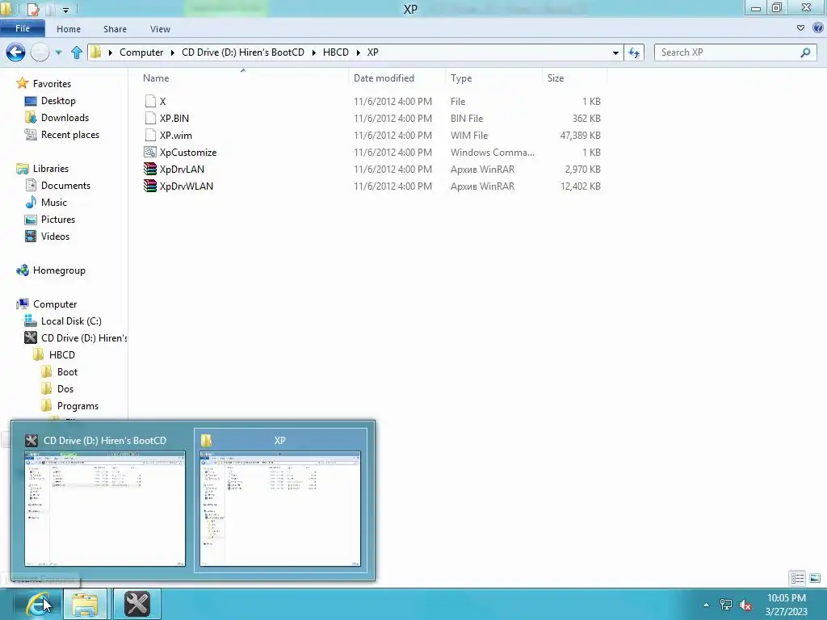Select Favorites in the navigation pane

(52, 83)
